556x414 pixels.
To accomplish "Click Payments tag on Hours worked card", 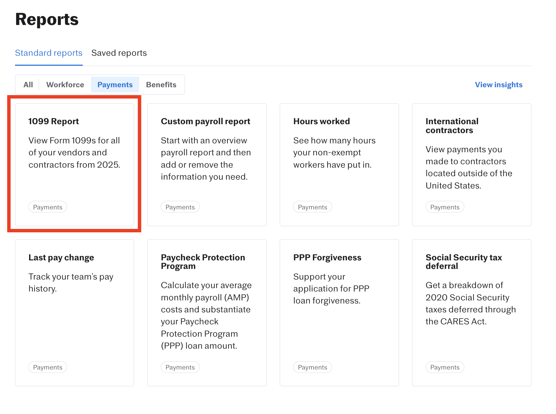I will (312, 207).
